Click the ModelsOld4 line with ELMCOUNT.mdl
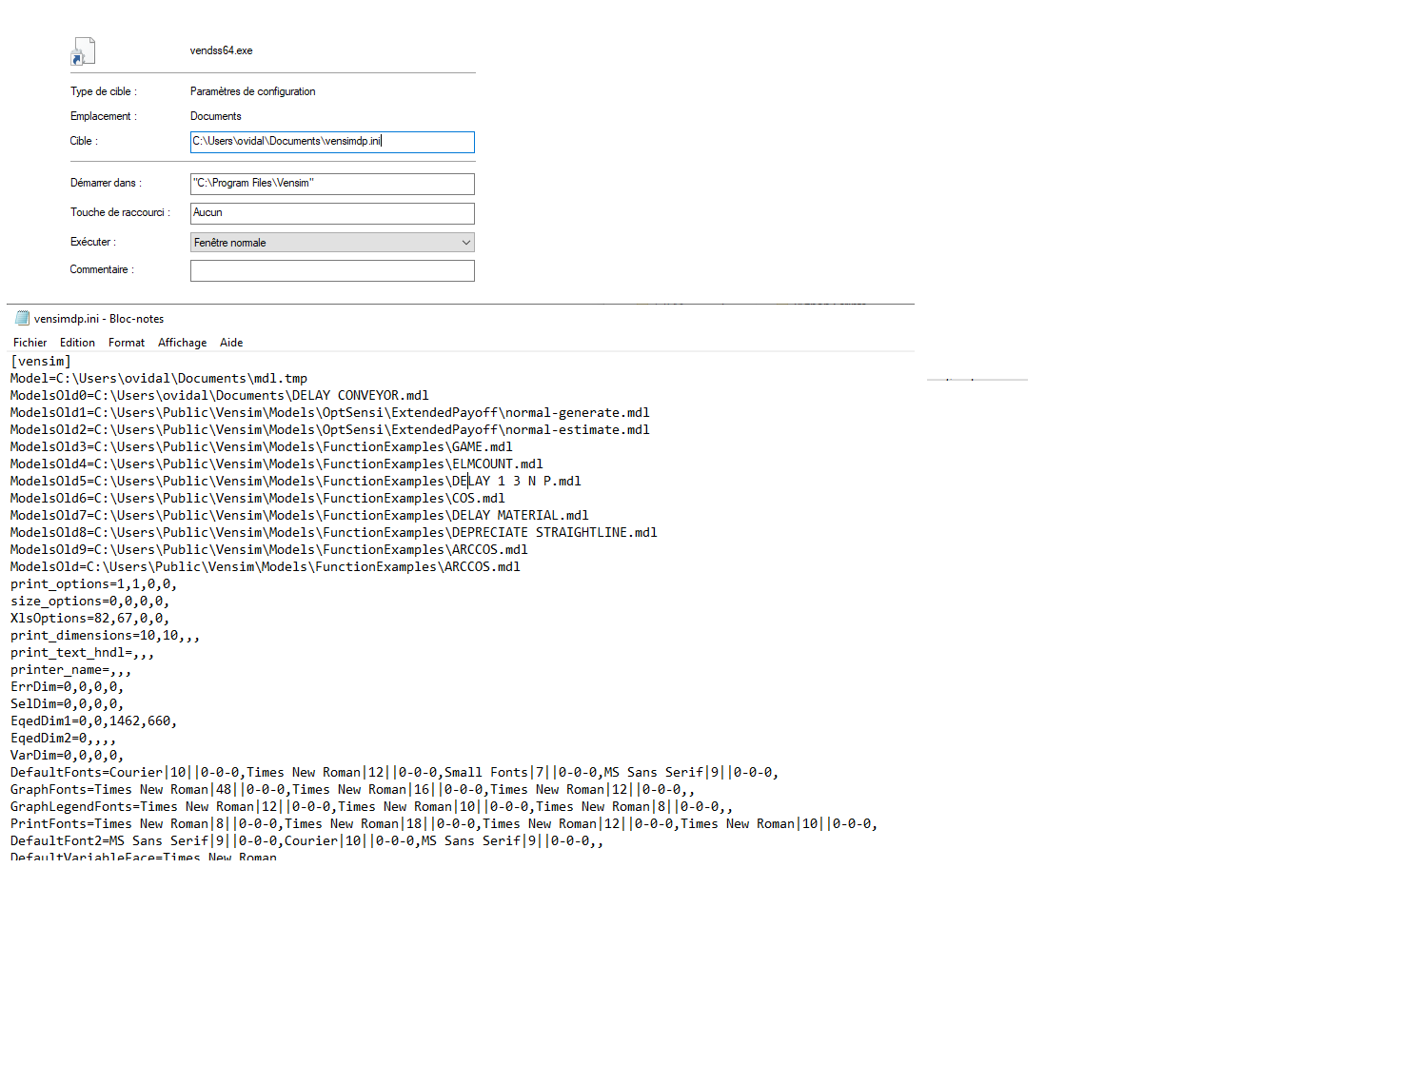This screenshot has height=1066, width=1401. (x=277, y=464)
